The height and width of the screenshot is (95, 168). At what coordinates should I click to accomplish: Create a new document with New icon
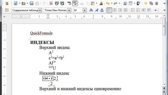[x=16, y=3]
